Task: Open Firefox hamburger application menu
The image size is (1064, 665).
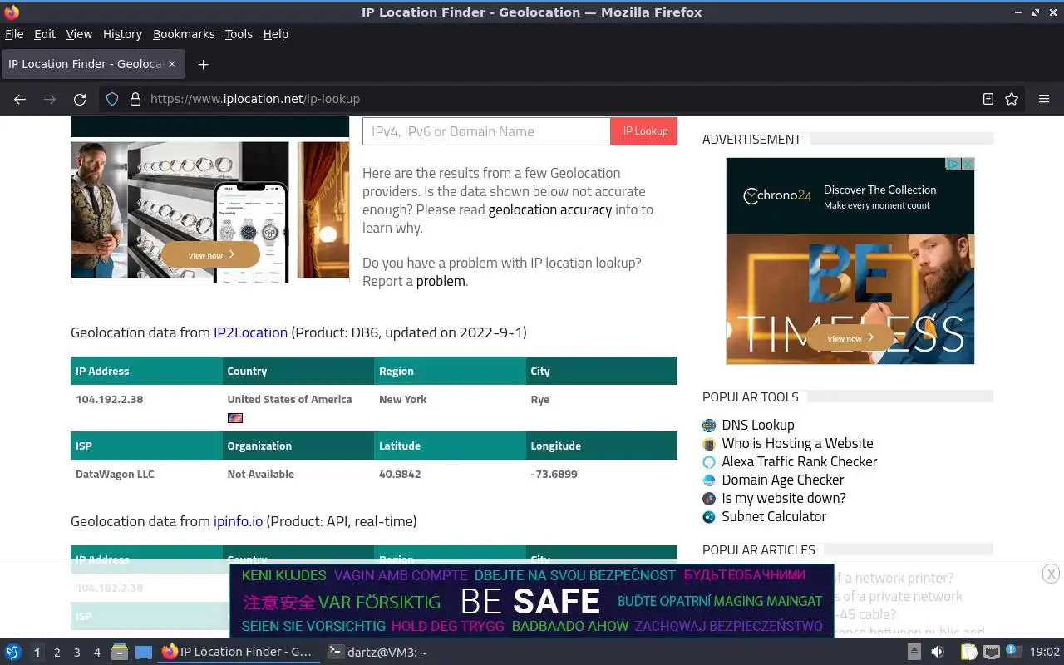Action: 1044,99
